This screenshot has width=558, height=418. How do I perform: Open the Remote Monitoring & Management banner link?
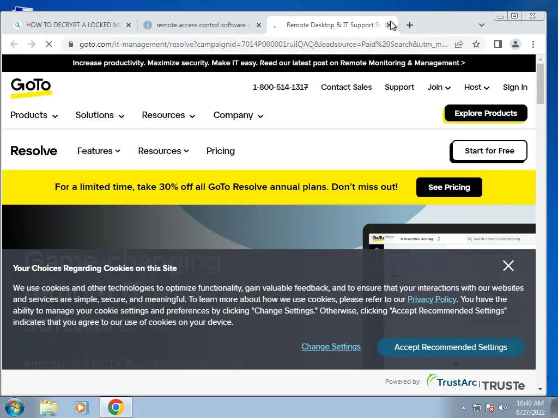pos(269,63)
